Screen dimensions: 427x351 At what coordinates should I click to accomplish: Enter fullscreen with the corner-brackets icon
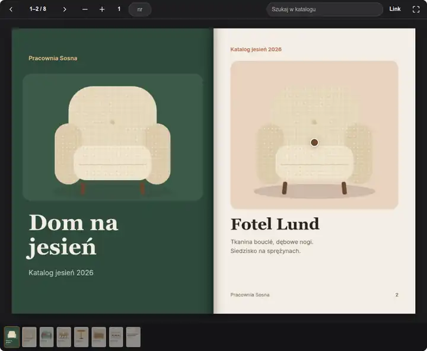pyautogui.click(x=416, y=9)
